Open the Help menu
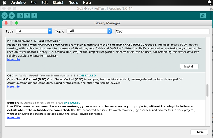The height and width of the screenshot is (138, 213). click(87, 3)
